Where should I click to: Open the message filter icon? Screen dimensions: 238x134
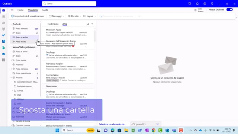[92, 24]
